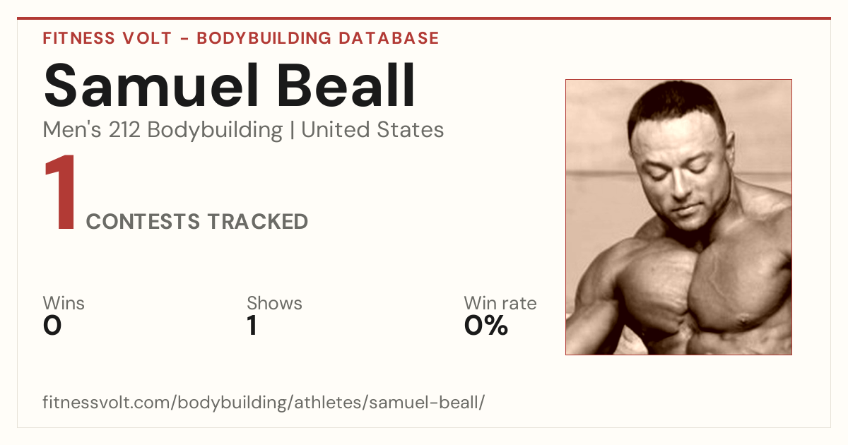Click the Win rate label
This screenshot has height=445, width=848.
coord(500,304)
